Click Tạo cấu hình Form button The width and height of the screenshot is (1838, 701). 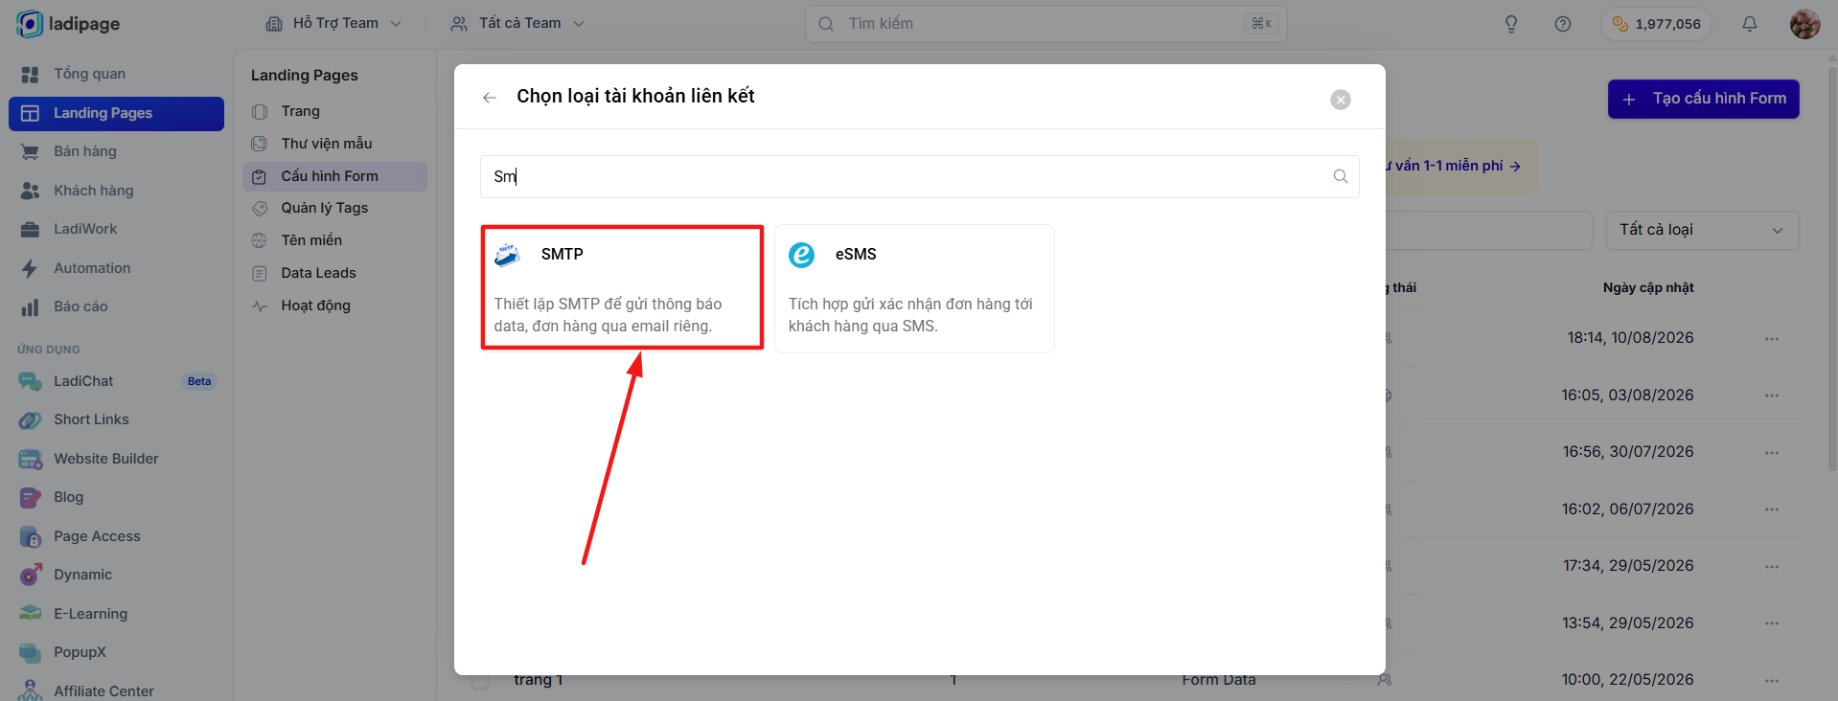pos(1704,99)
